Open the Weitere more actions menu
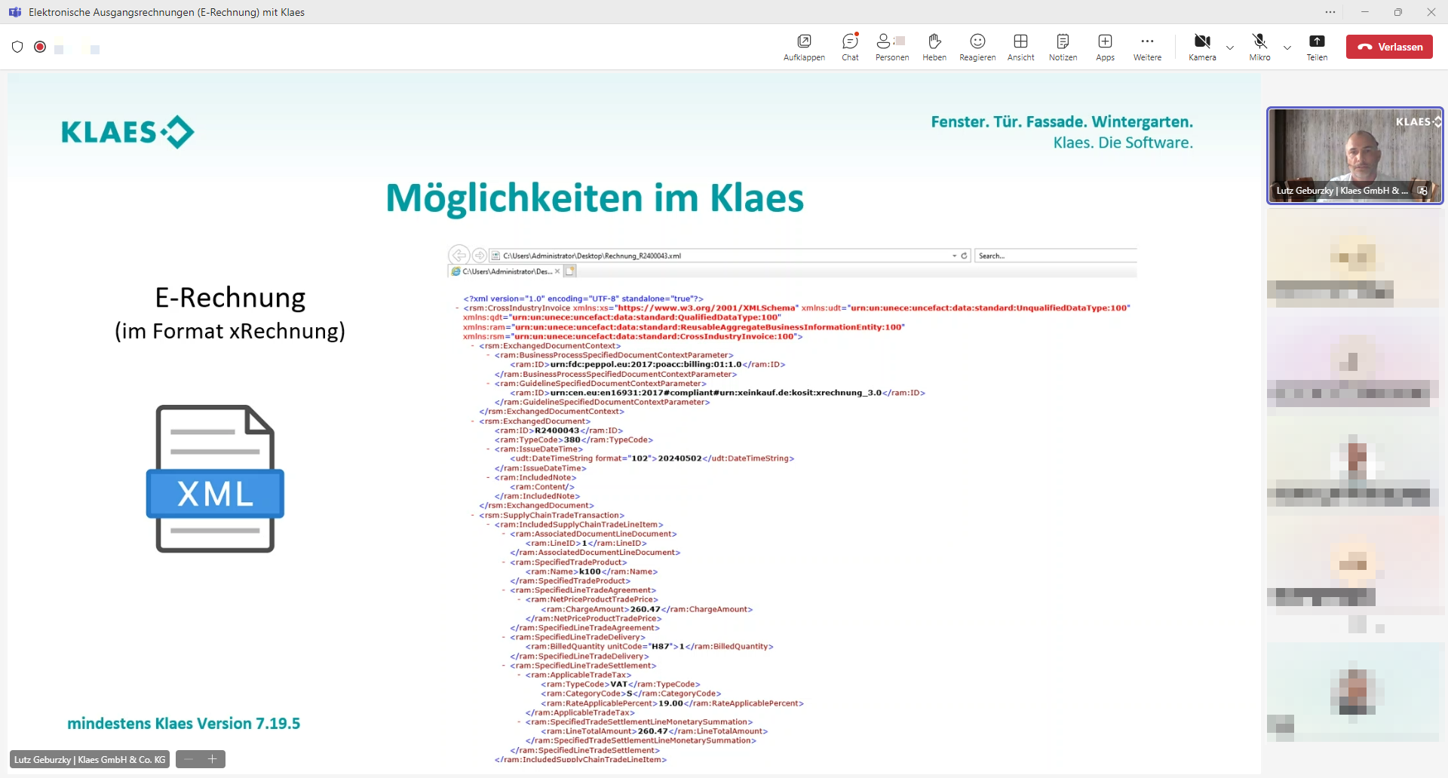 [1147, 47]
